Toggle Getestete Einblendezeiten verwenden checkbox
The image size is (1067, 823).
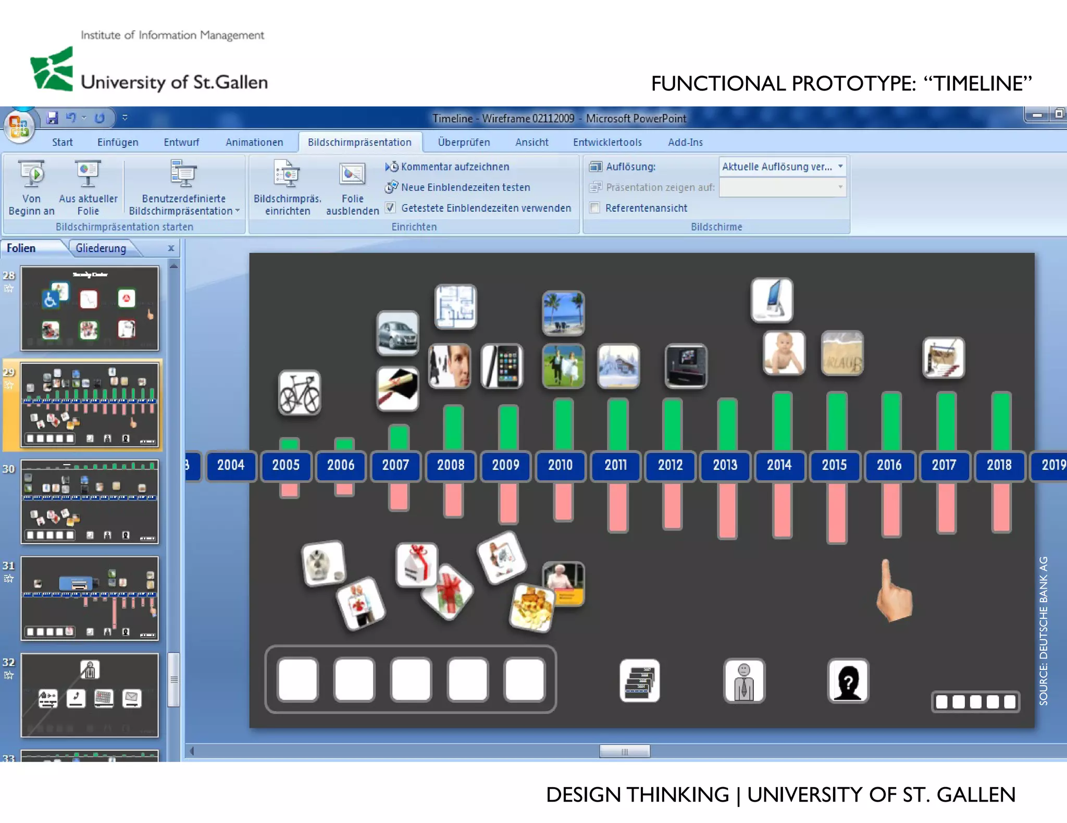390,208
